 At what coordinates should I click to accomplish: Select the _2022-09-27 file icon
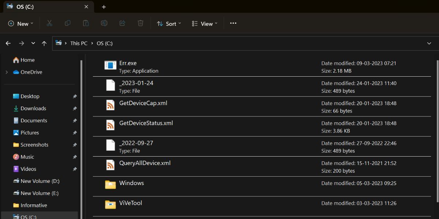pyautogui.click(x=110, y=145)
